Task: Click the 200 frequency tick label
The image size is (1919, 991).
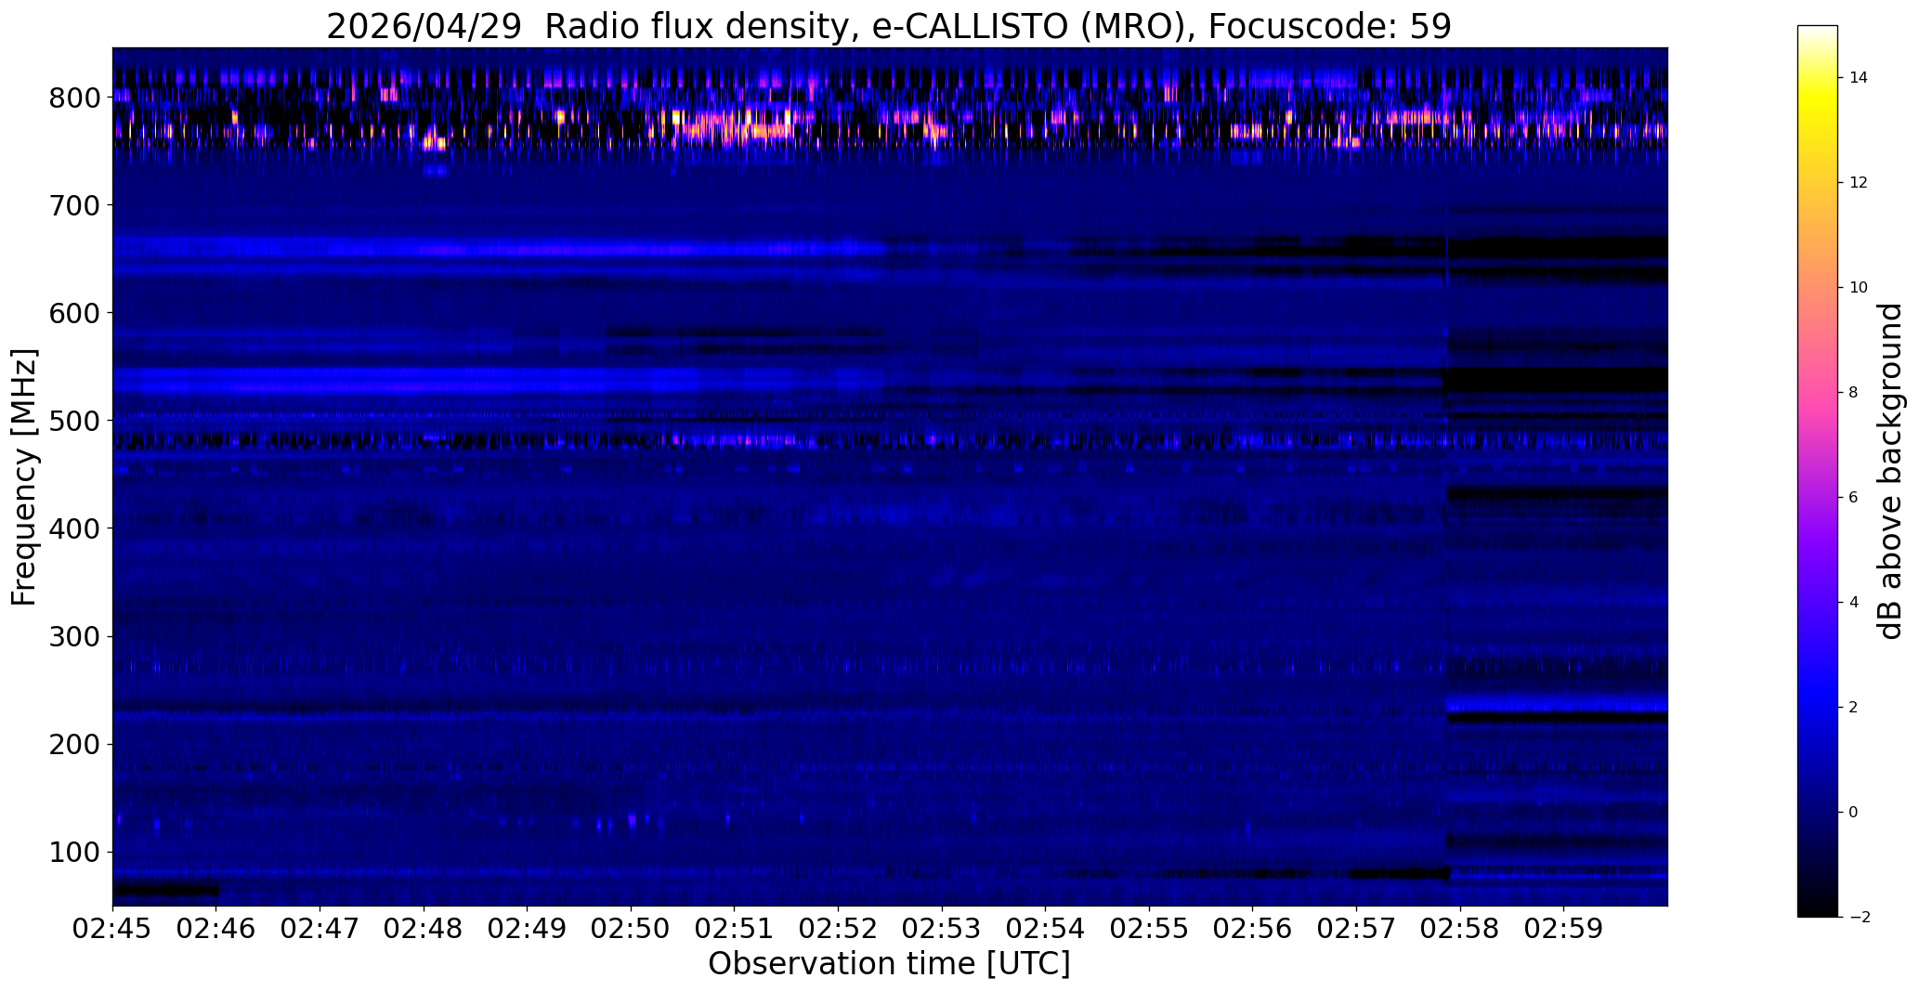Action: tap(74, 744)
